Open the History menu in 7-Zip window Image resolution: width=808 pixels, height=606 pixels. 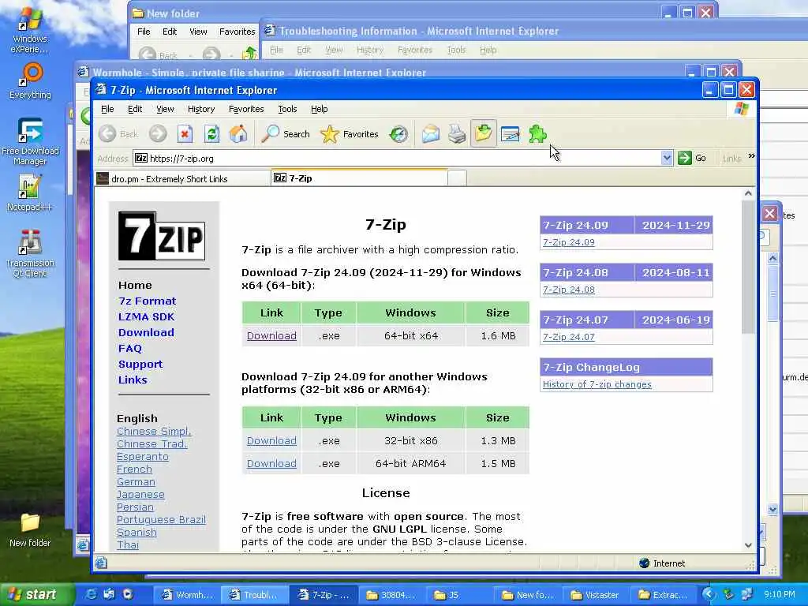[x=201, y=109]
